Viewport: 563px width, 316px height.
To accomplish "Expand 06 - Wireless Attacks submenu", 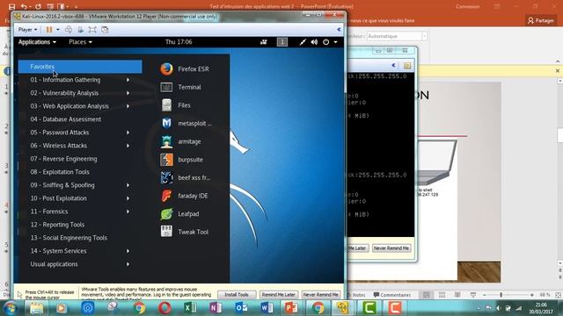I will point(128,146).
